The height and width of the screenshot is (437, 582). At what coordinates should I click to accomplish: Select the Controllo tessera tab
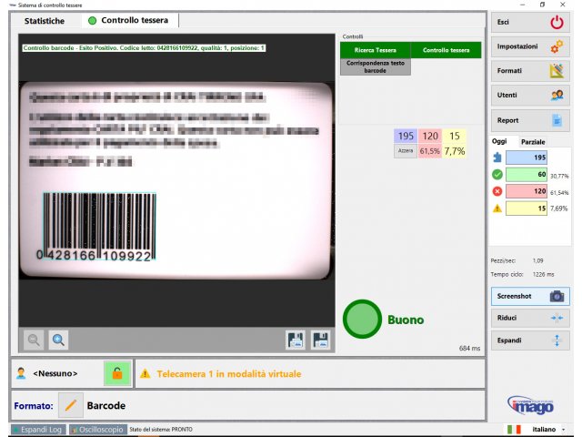pyautogui.click(x=130, y=20)
